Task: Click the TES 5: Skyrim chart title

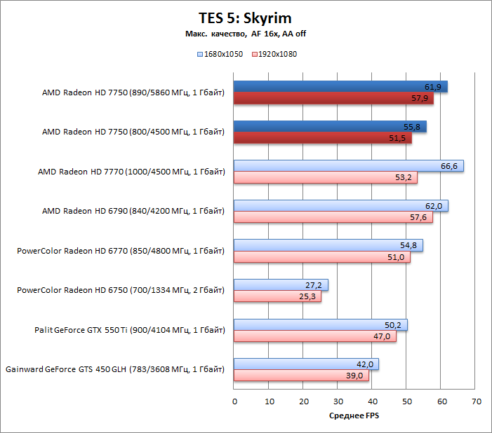Action: (246, 18)
